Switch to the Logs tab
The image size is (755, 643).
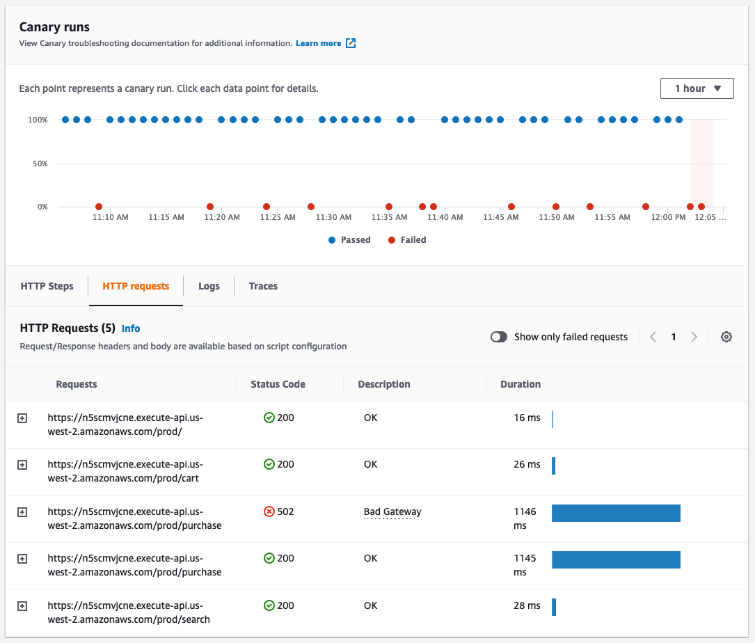coord(209,286)
